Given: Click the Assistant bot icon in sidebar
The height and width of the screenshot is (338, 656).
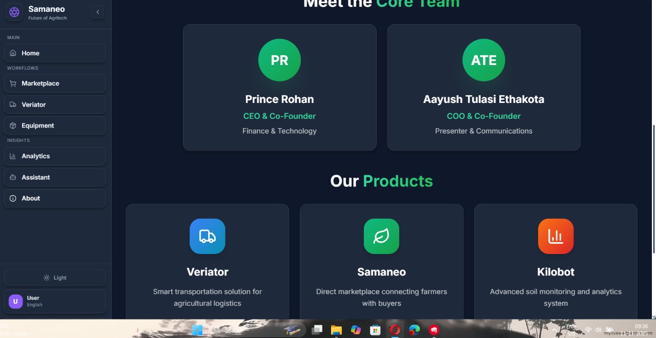Looking at the screenshot, I should point(13,177).
